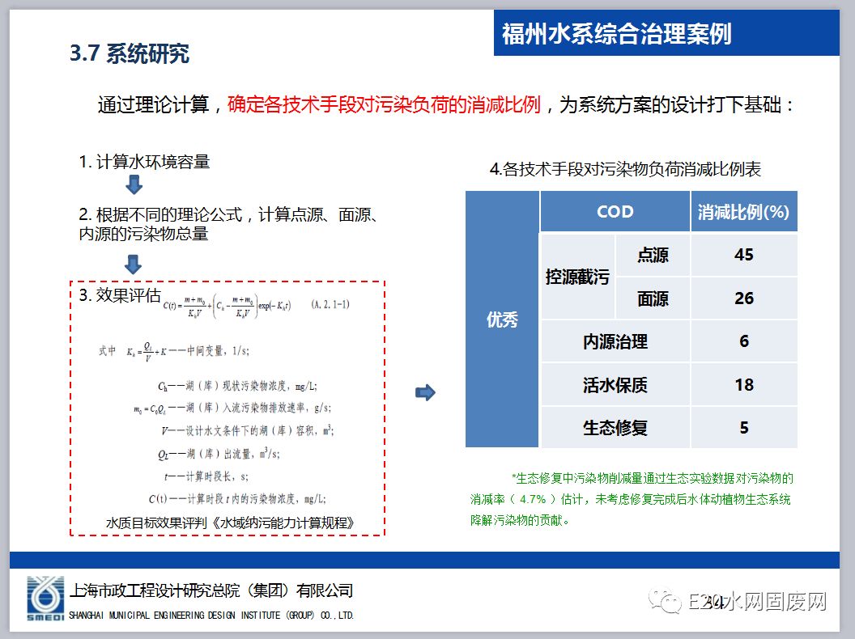The width and height of the screenshot is (855, 639).
Task: Click the value '18' in table
Action: click(744, 385)
